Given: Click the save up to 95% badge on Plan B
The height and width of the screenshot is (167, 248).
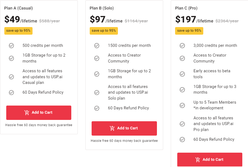Looking at the screenshot, I should (104, 31).
